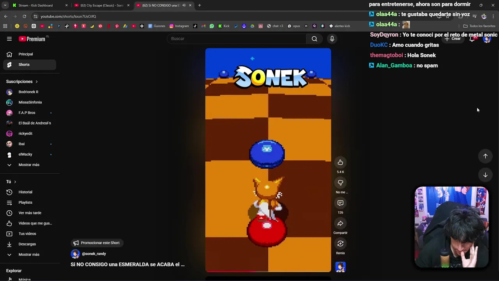
Task: Open El Baúl de AndresFn channel
Action: pos(30,123)
